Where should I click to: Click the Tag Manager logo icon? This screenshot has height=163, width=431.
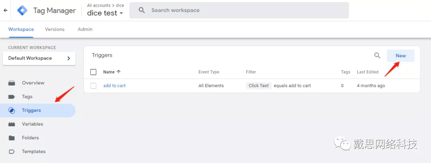(22, 10)
